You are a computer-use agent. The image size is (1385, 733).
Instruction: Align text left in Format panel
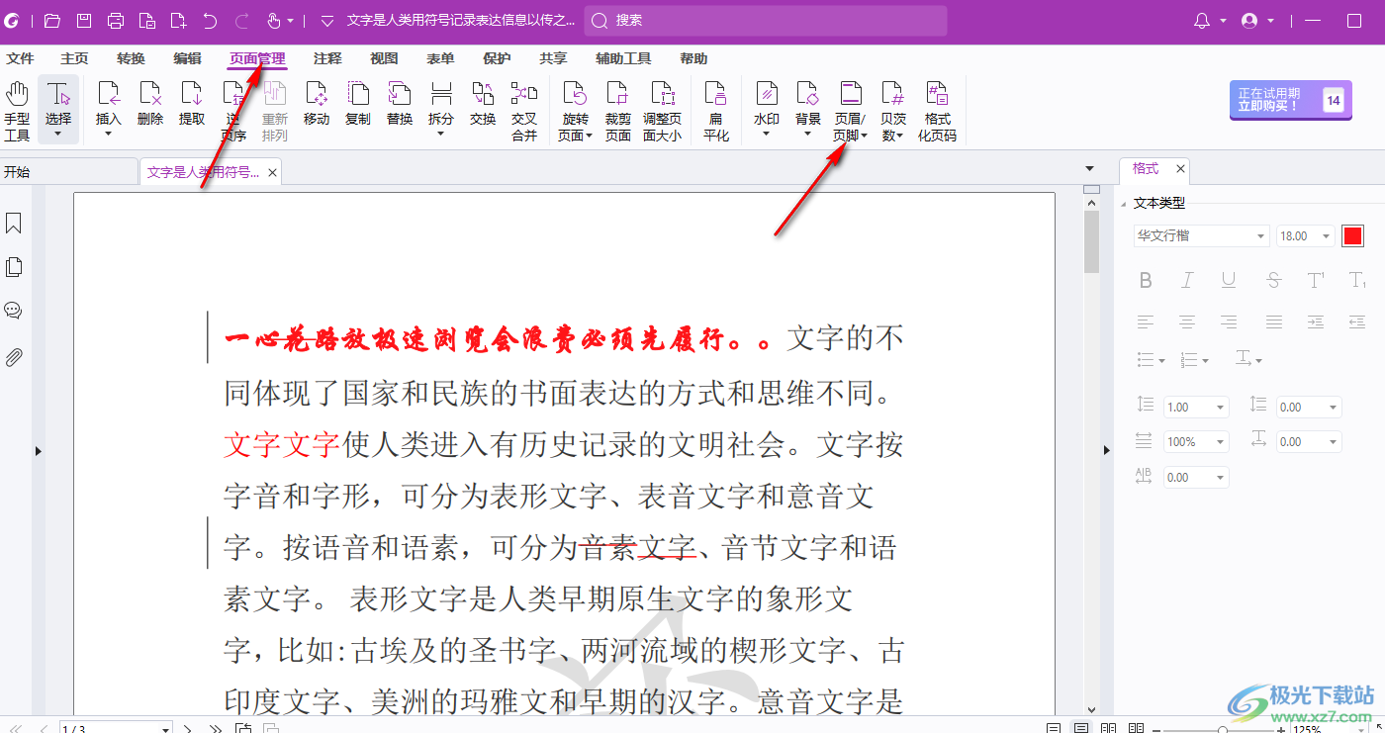[x=1146, y=321]
